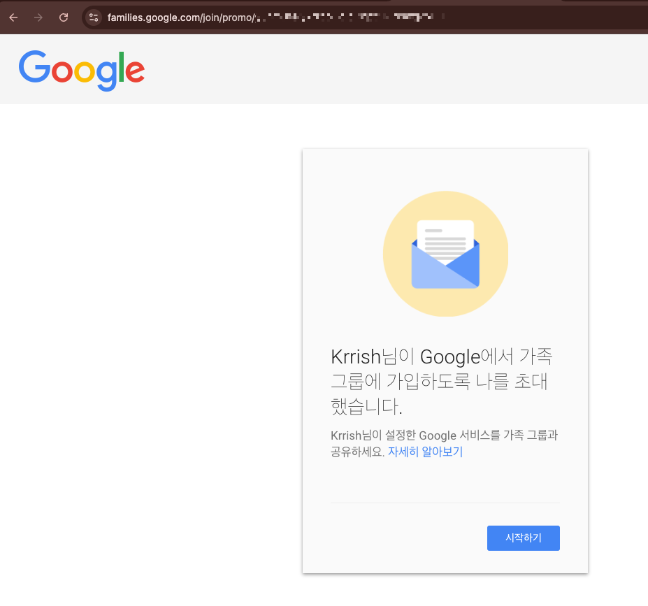Reload the page with refresh icon
The height and width of the screenshot is (606, 648).
pos(64,17)
